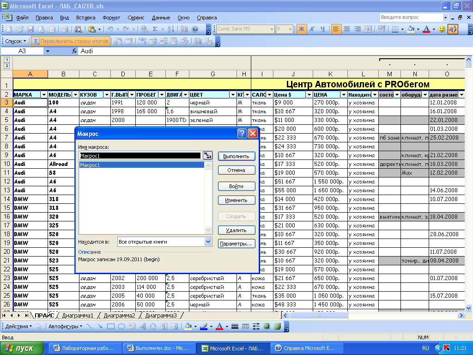Screen dimensions: 473x355
Task: Click the New workbook icon
Action: [x=9, y=29]
